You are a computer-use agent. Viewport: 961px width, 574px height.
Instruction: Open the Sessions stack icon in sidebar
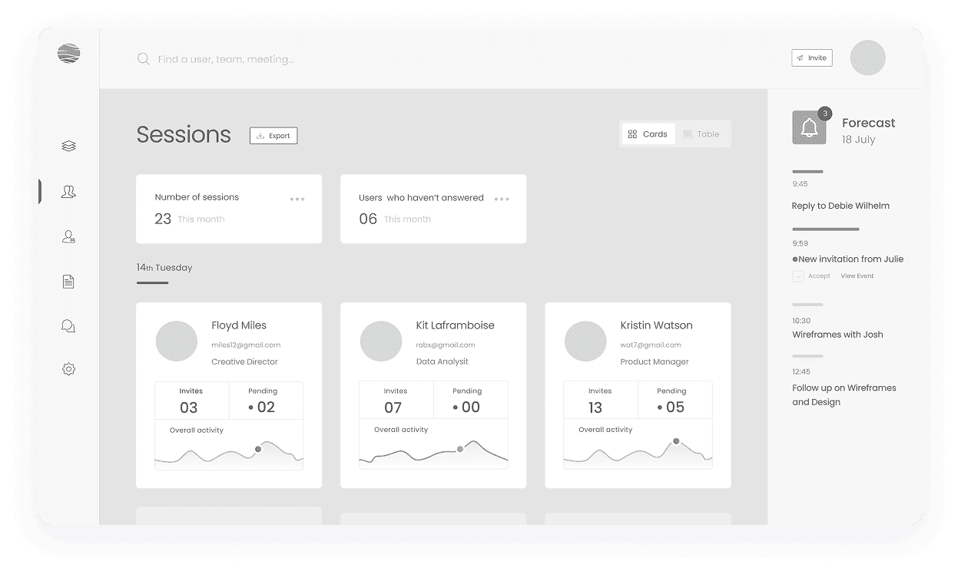(68, 145)
